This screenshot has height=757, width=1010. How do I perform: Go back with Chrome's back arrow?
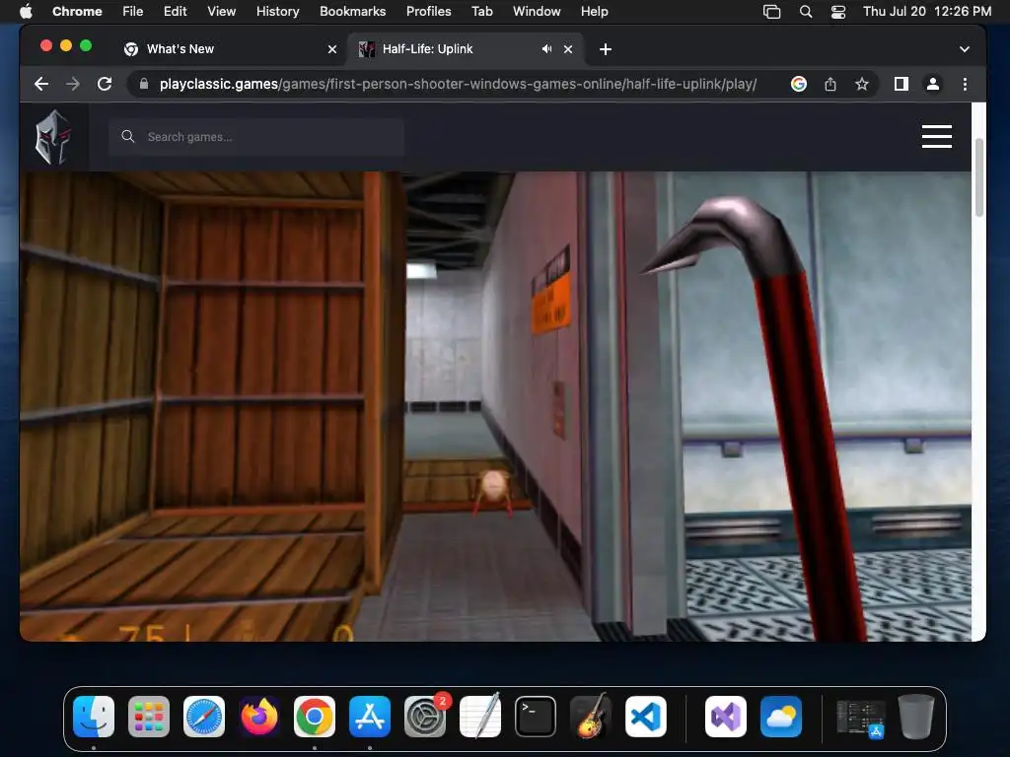tap(41, 84)
